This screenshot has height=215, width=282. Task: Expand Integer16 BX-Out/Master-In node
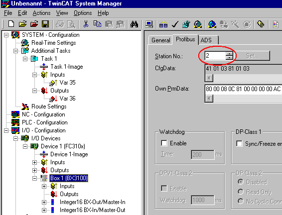click(44, 202)
